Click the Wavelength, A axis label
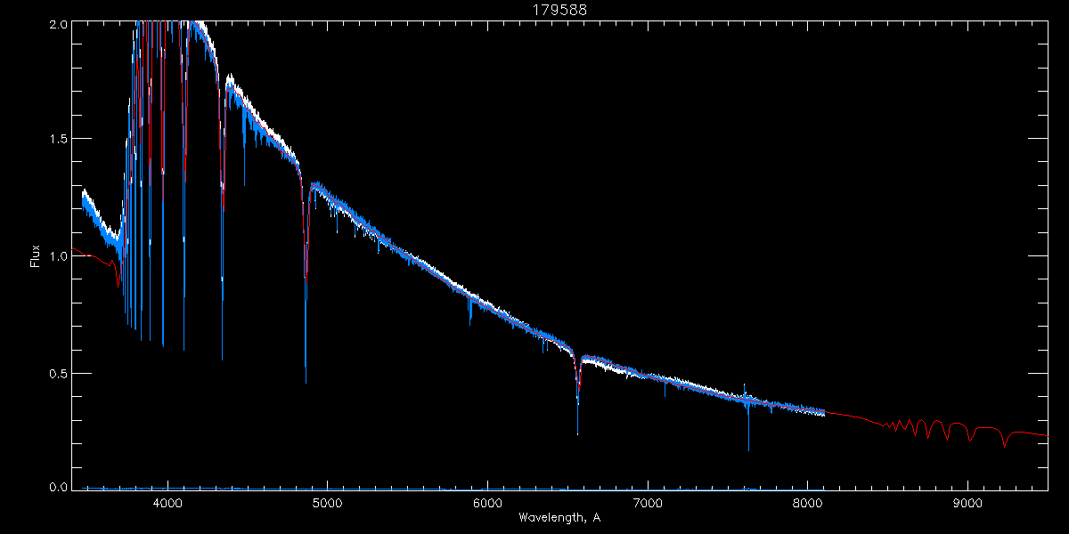Screen dimensions: 1069x534 click(x=559, y=517)
